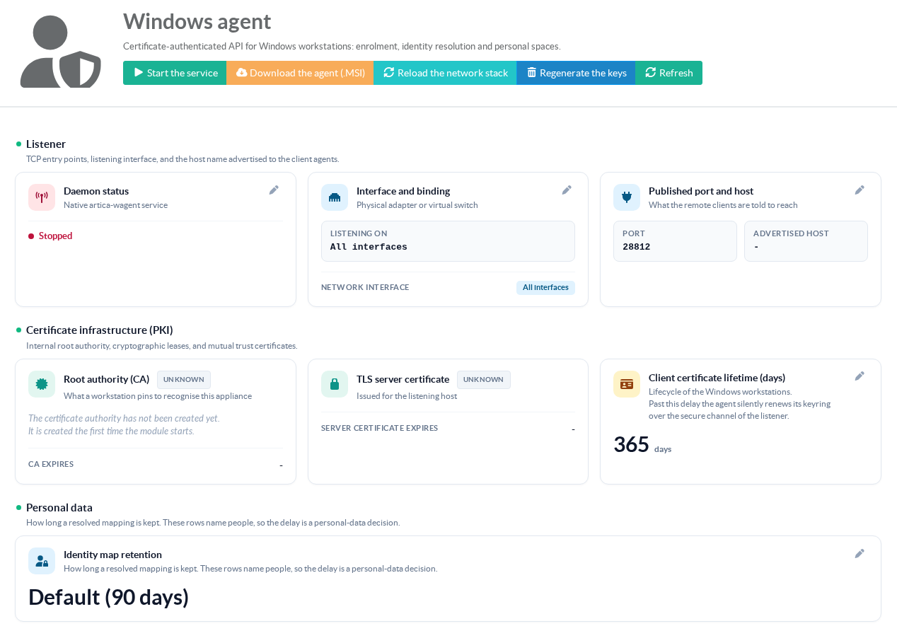The height and width of the screenshot is (626, 897).
Task: Click the Personal data section heading
Action: (x=59, y=507)
